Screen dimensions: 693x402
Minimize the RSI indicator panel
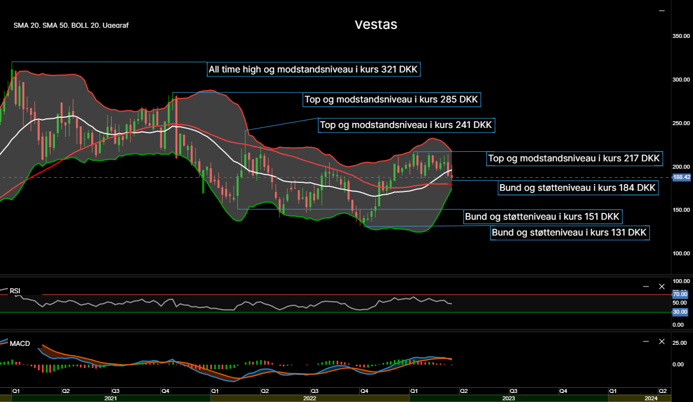point(645,286)
